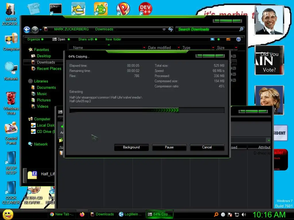Image resolution: width=294 pixels, height=220 pixels.
Task: Select Desktop in Favorites
Action: [44, 56]
